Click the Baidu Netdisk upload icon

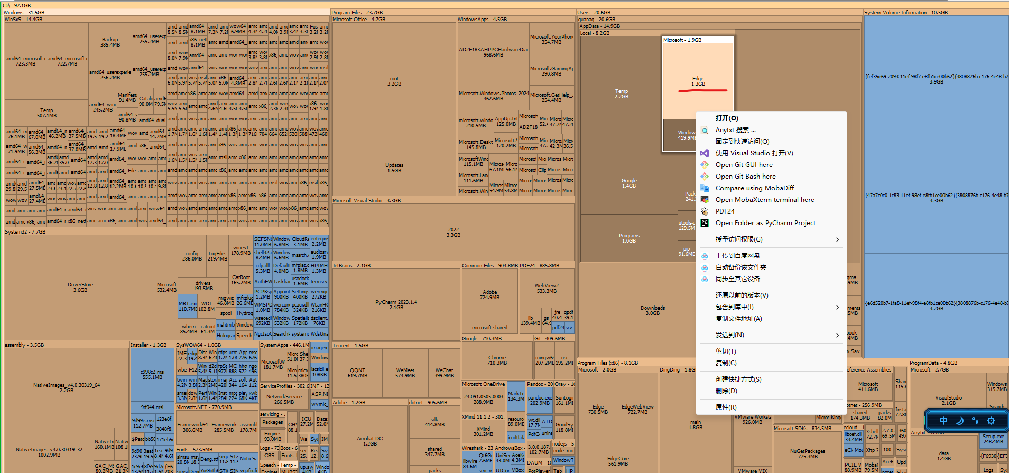pos(705,256)
